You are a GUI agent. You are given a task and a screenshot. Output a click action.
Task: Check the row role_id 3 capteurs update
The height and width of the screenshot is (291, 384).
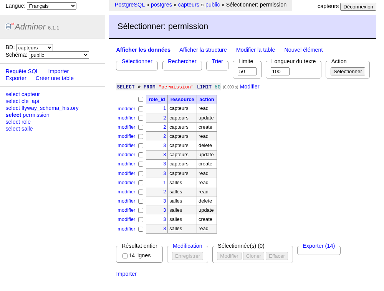point(141,155)
